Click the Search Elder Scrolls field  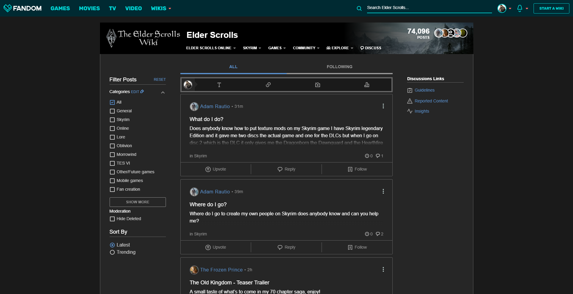pos(429,8)
